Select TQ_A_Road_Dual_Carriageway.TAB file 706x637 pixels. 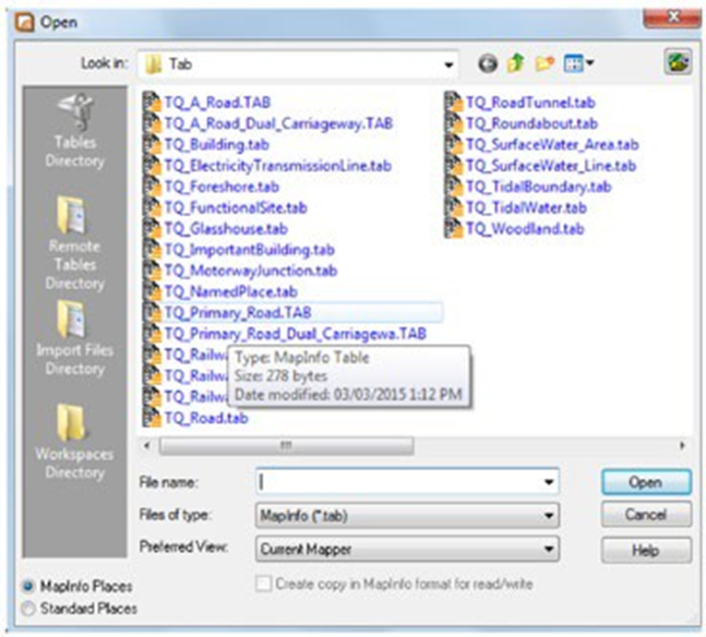click(x=279, y=124)
